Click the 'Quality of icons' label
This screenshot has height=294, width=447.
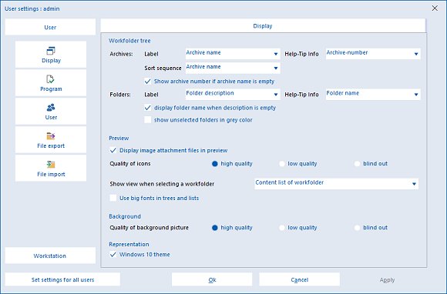pyautogui.click(x=130, y=164)
